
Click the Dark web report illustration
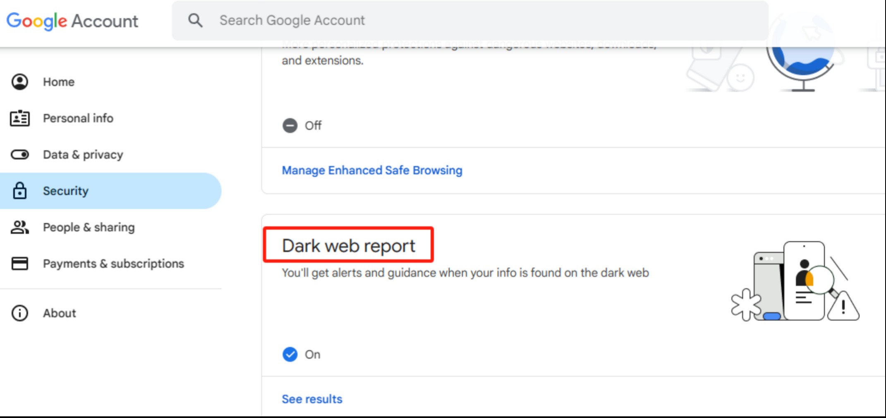tap(795, 281)
